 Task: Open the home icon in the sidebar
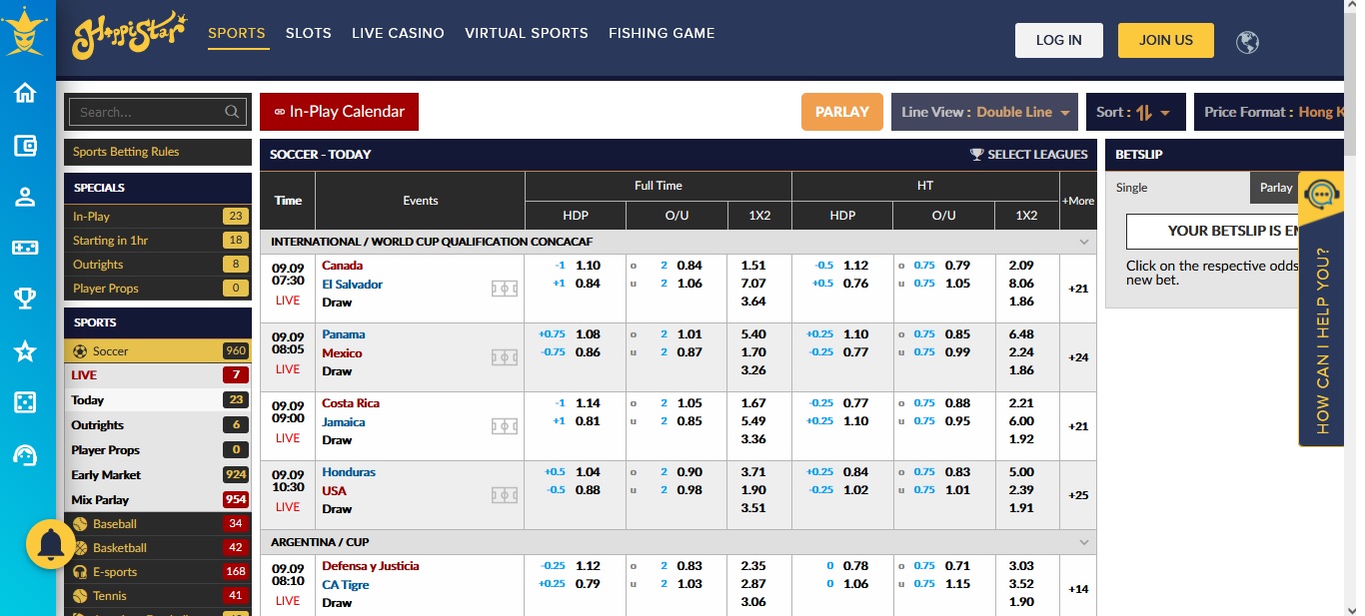[x=25, y=93]
